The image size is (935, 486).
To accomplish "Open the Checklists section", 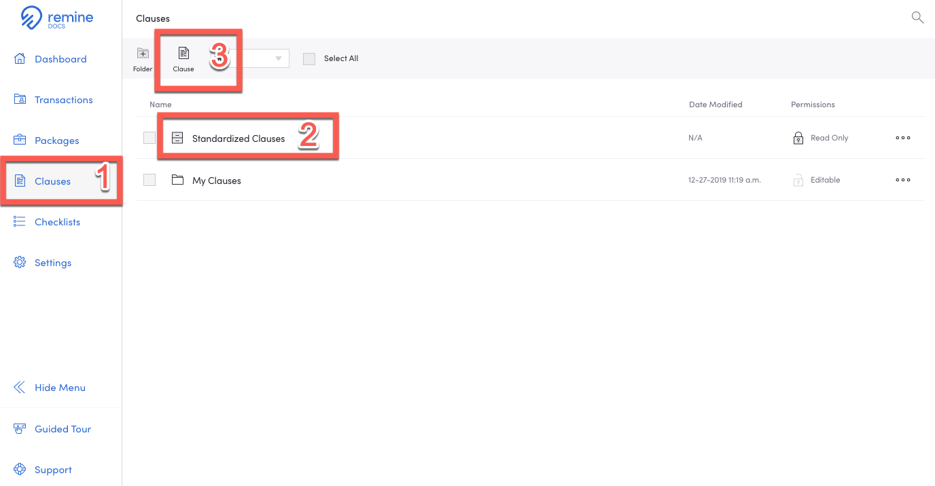I will click(57, 222).
